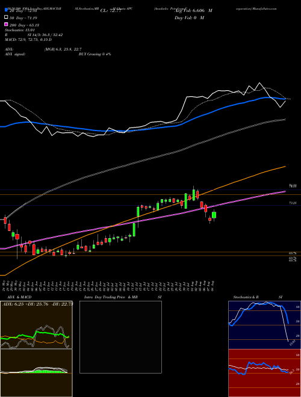Open the red RSI chart panel
Image resolution: width=301 pixels, height=397 pixels.
point(265,373)
